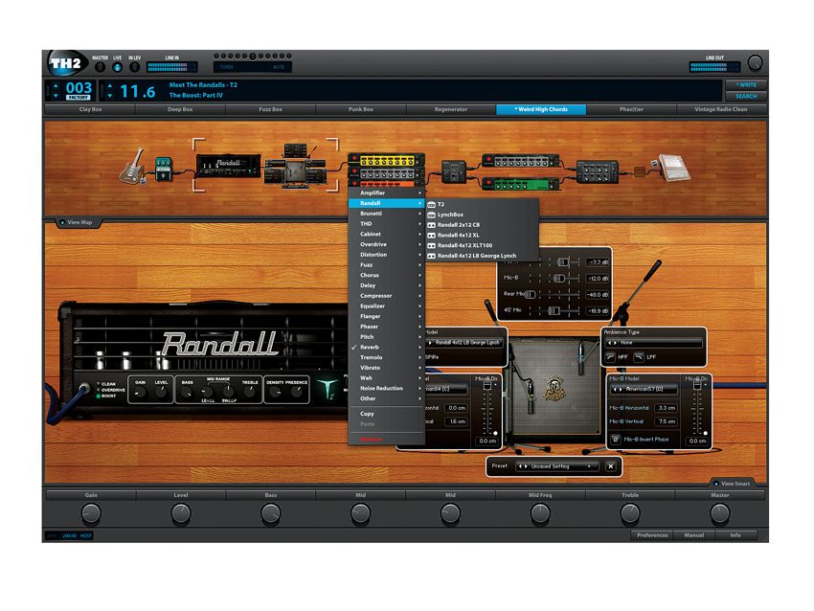This screenshot has width=814, height=611.
Task: Open the cabinet model Randall 4x12 LB selector
Action: 464,343
